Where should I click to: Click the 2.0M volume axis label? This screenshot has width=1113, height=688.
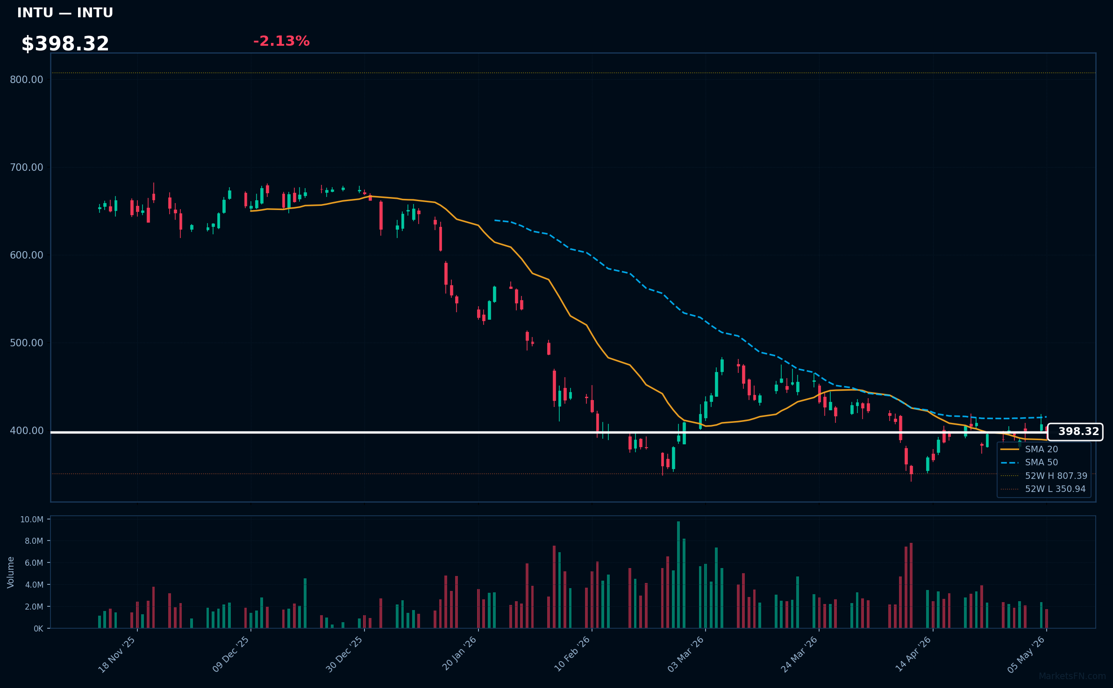(x=34, y=607)
